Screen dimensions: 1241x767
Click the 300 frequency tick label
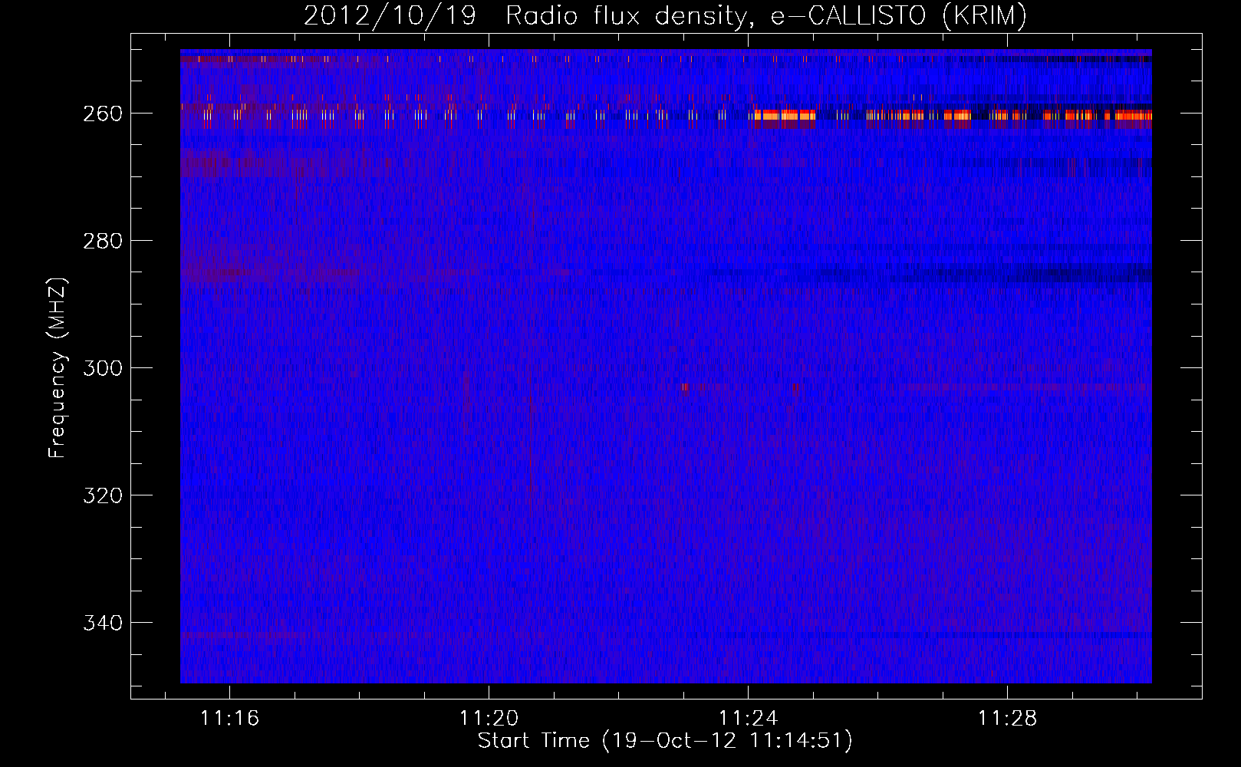click(103, 368)
